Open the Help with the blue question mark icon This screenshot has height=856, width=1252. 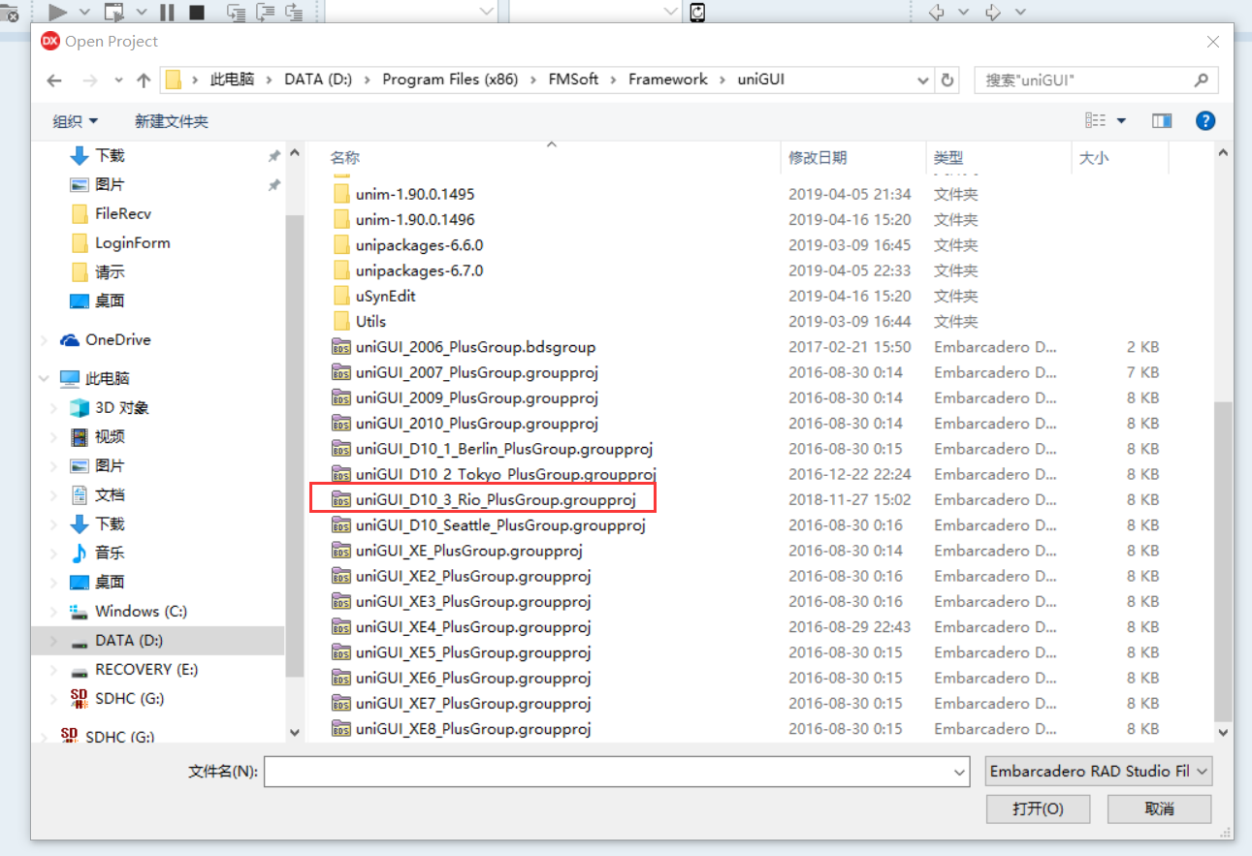pos(1204,120)
